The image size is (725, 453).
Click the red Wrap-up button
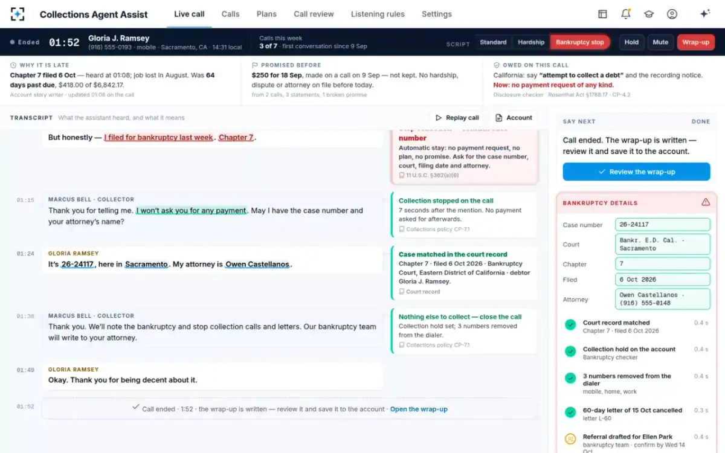click(x=696, y=42)
